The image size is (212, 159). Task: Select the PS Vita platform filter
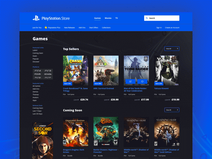(x=48, y=74)
